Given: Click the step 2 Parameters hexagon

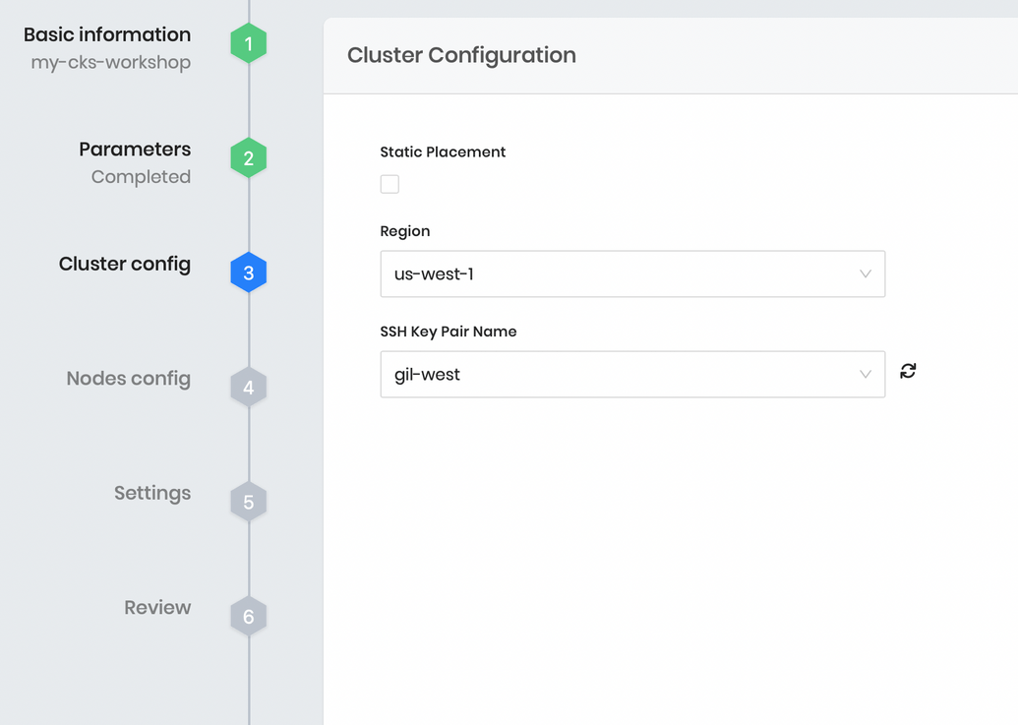Looking at the screenshot, I should tap(249, 157).
